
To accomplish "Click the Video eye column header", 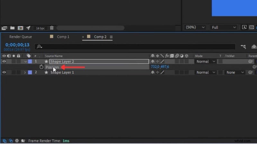I will [x=4, y=56].
